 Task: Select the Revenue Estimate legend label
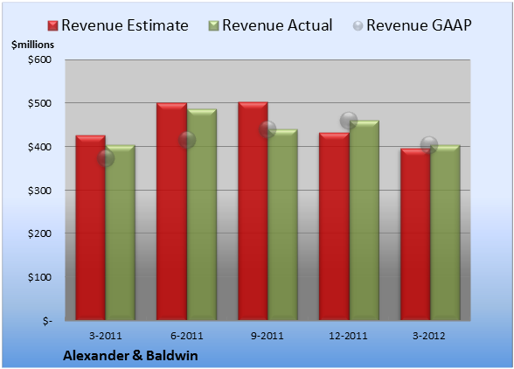[x=125, y=25]
